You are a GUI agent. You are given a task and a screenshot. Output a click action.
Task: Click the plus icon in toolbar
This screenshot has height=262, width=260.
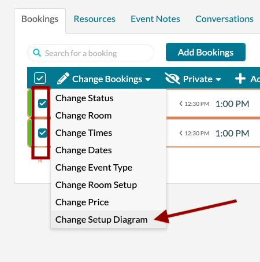[240, 79]
